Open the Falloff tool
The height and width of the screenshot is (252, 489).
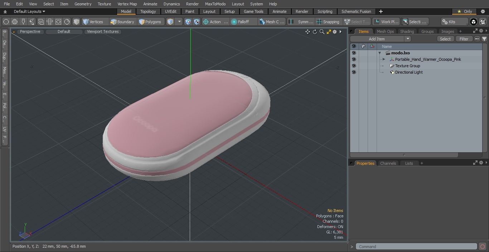tap(244, 22)
